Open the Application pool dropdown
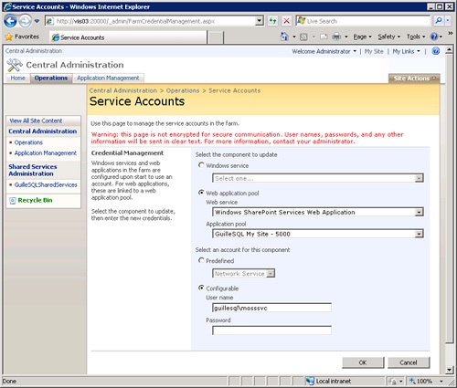The width and height of the screenshot is (457, 388). click(318, 234)
